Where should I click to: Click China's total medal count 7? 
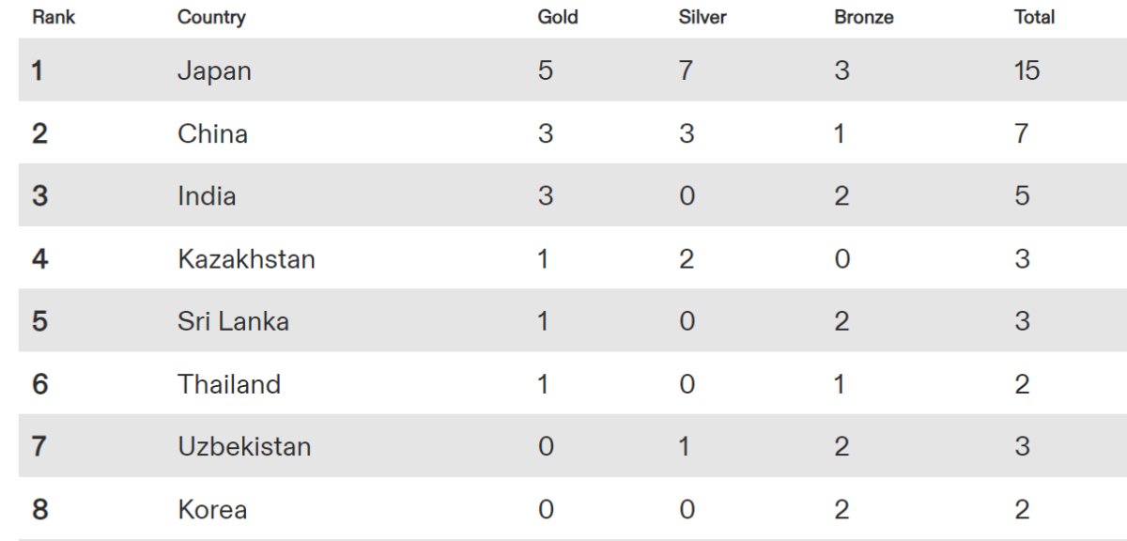point(1022,133)
